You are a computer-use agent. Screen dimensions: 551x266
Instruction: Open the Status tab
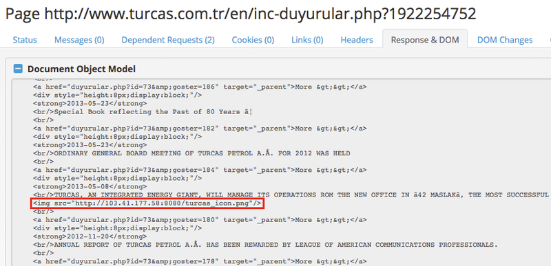pyautogui.click(x=25, y=40)
